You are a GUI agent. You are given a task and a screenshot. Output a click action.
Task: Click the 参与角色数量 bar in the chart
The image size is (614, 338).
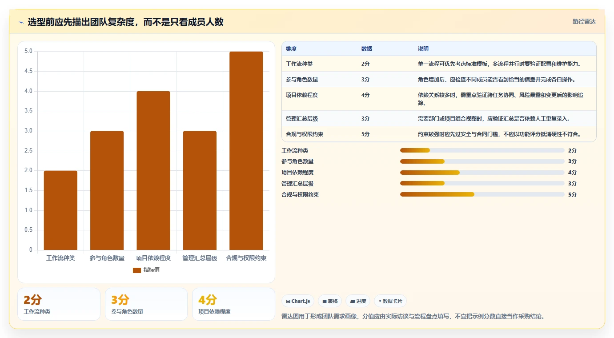pos(107,190)
